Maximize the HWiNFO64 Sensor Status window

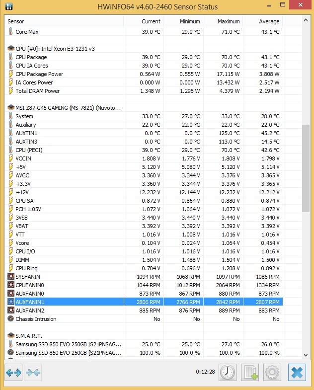pos(283,5)
